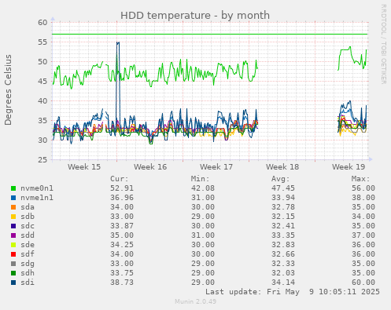Image resolution: width=391 pixels, height=310 pixels.
Task: Click the sdi navy legend swatch
Action: click(13, 283)
